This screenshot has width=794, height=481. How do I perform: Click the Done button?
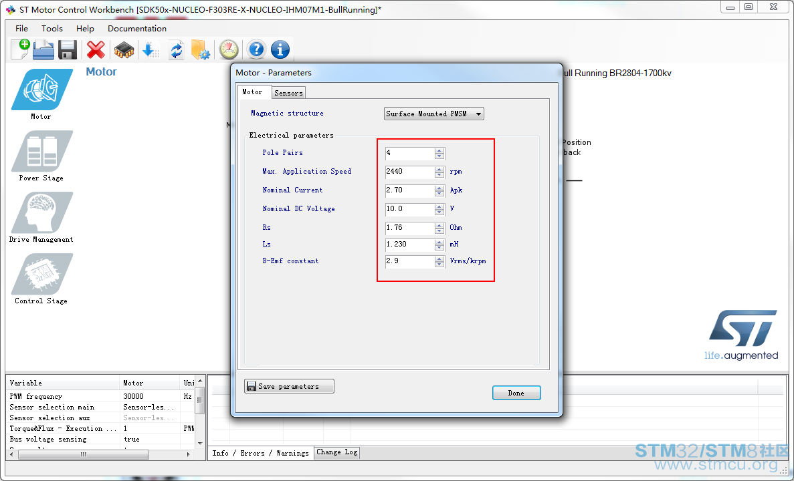pyautogui.click(x=516, y=393)
